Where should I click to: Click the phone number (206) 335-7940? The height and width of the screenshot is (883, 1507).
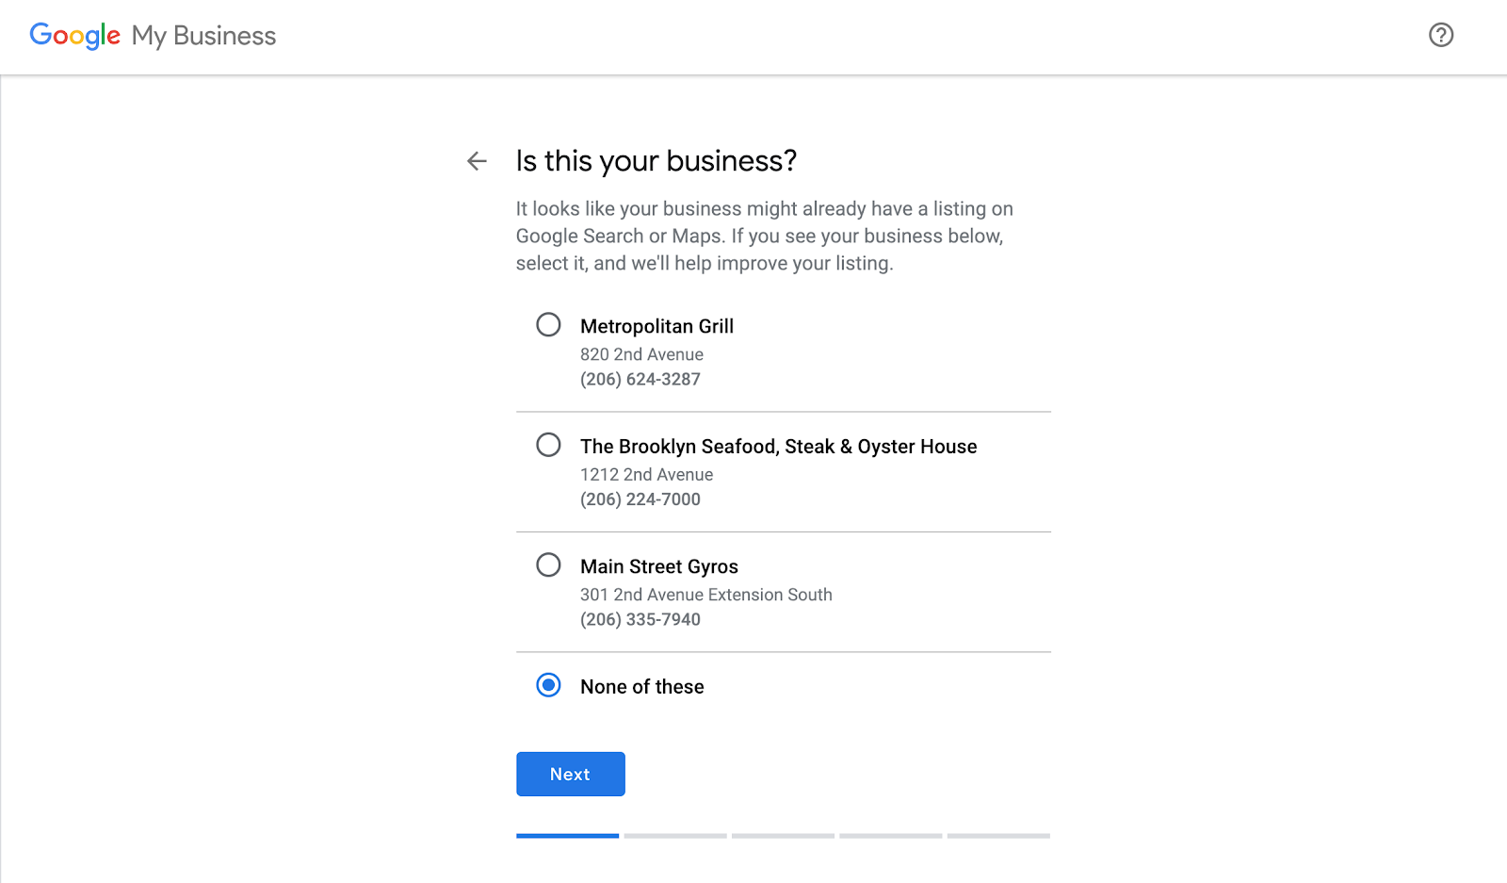[x=640, y=619]
